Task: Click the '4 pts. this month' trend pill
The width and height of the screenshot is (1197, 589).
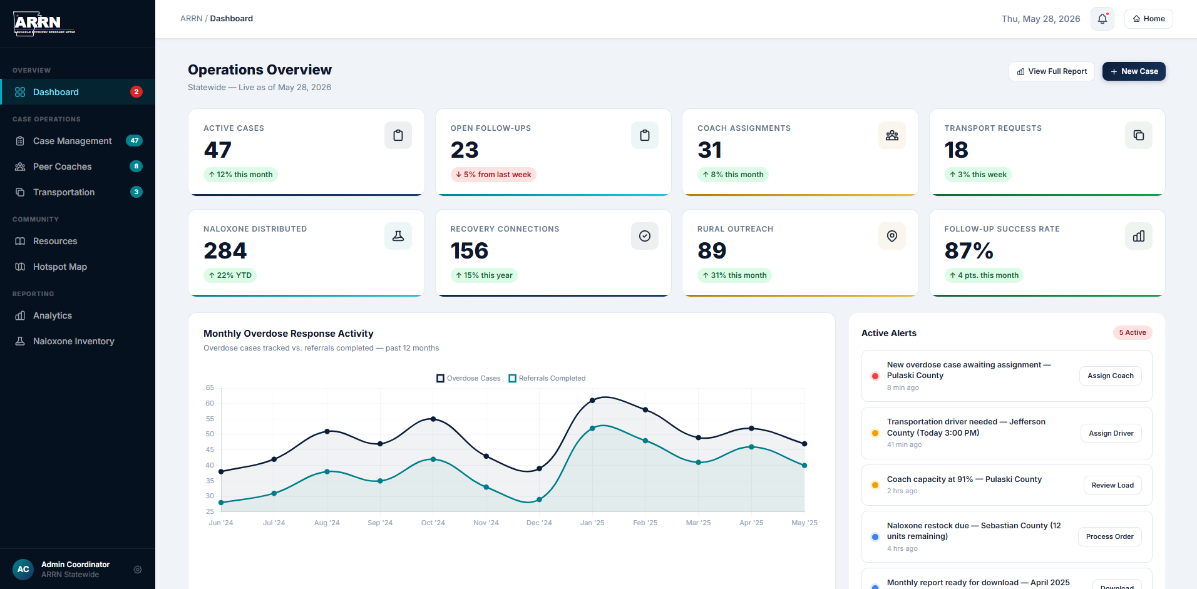Action: pyautogui.click(x=984, y=275)
